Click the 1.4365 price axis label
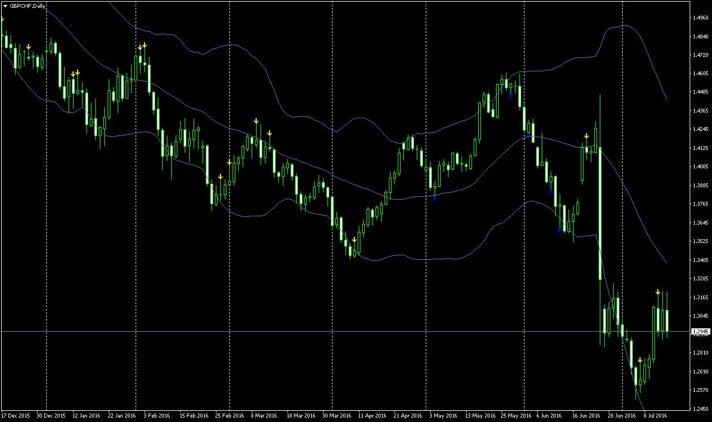Viewport: 712px width, 422px height. [701, 111]
